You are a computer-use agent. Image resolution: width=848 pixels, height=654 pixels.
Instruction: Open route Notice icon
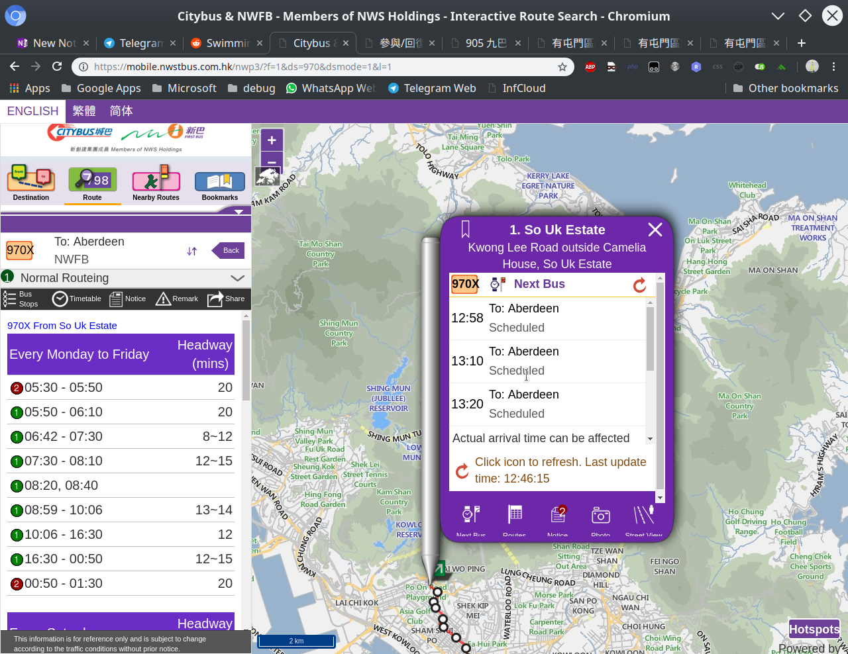pos(127,299)
